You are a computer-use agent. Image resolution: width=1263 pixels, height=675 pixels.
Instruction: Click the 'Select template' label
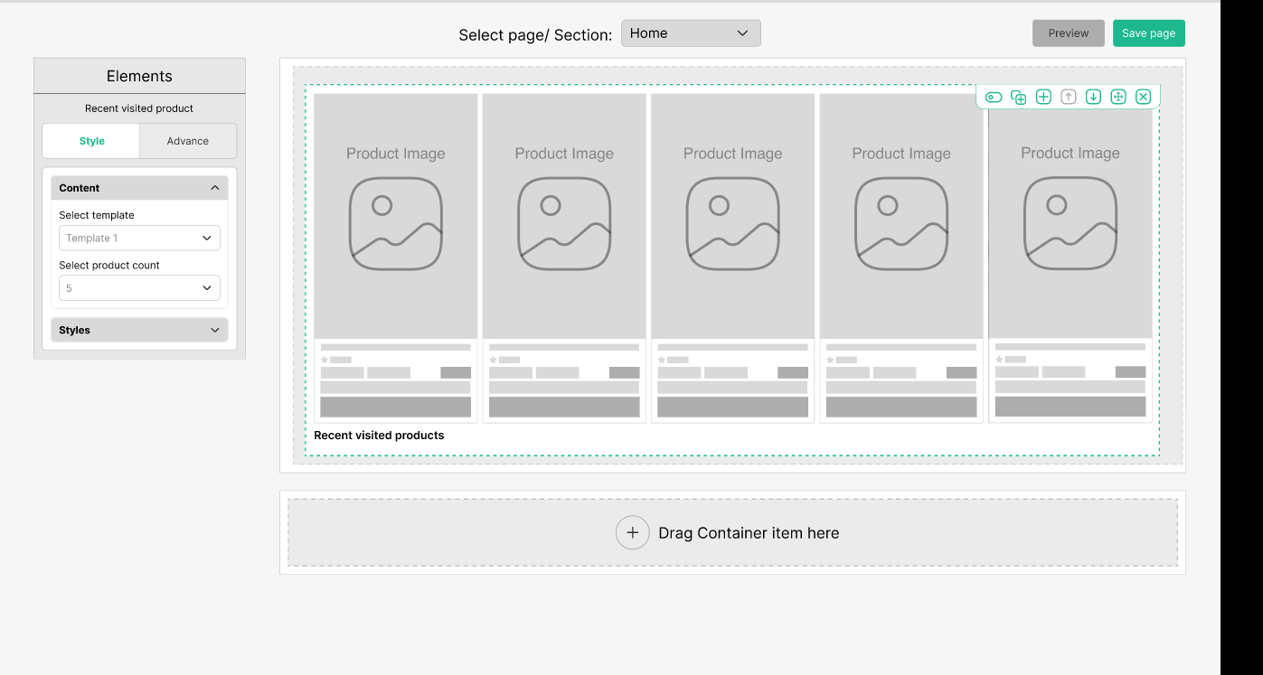pos(97,215)
